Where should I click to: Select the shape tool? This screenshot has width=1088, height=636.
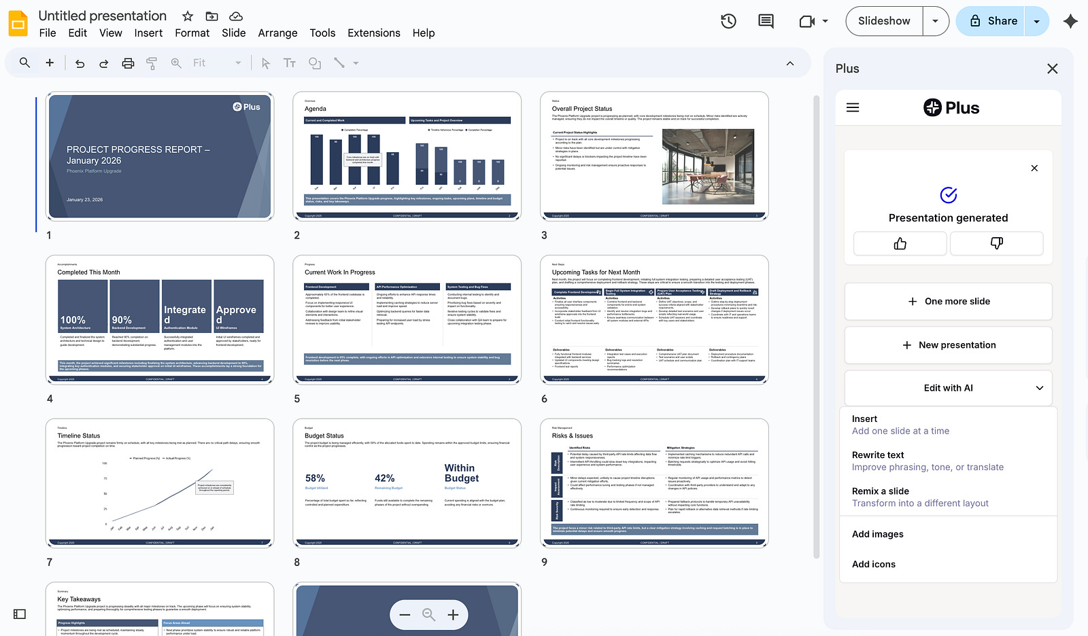click(315, 63)
